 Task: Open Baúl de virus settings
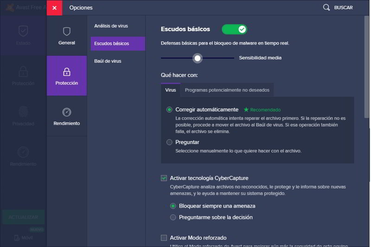(x=108, y=61)
